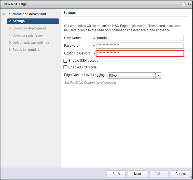Open the Edge Control Level Logging dropdown arrow
Viewport: 193px width, 180px height.
click(159, 75)
